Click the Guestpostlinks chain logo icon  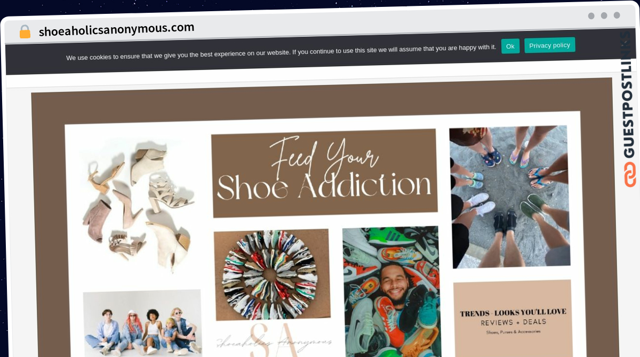tap(630, 175)
